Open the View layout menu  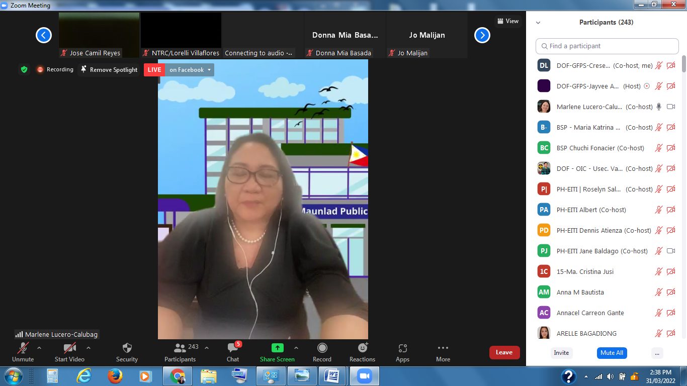pyautogui.click(x=508, y=21)
